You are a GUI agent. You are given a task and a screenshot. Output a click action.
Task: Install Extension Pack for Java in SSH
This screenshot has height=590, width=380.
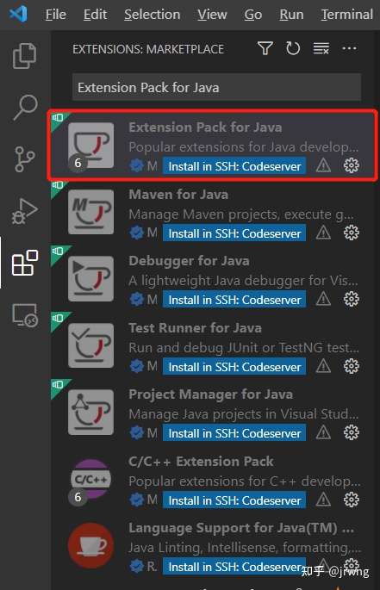tap(234, 166)
